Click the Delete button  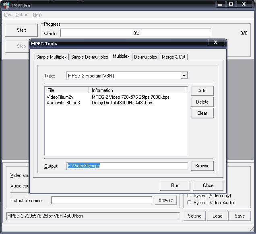pyautogui.click(x=202, y=102)
